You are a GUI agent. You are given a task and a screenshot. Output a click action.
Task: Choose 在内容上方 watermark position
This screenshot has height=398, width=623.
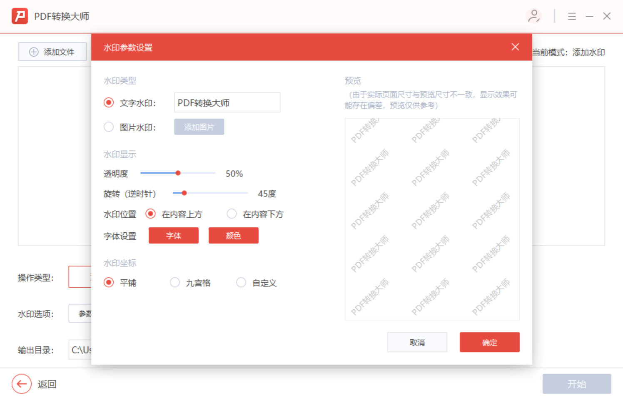tap(150, 214)
